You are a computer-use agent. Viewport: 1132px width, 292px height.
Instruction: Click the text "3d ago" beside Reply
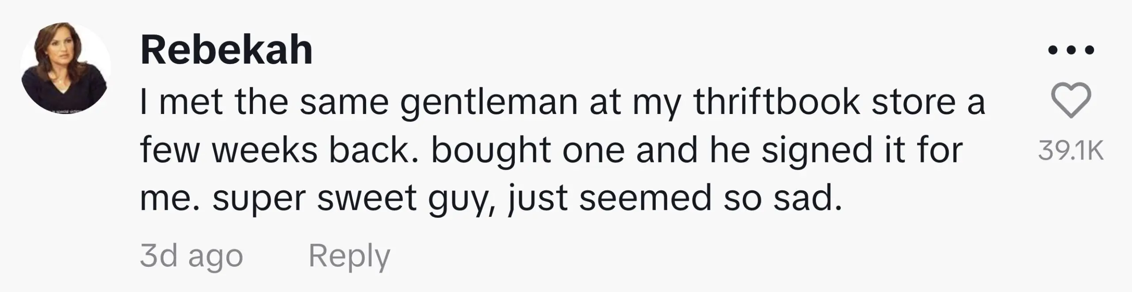(191, 256)
